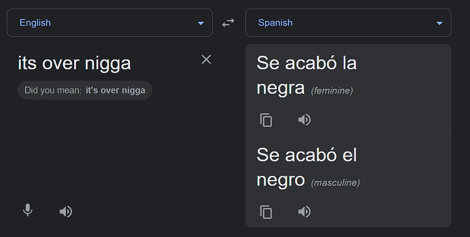Select the translation beginning 'Se acabó el'
Screen dimensions: 470x237
click(x=306, y=155)
